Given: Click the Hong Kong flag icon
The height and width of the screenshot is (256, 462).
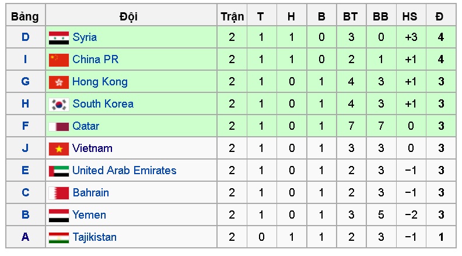Looking at the screenshot, I should pyautogui.click(x=59, y=82).
